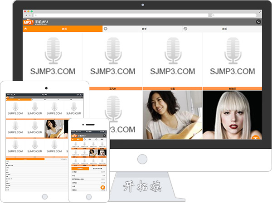Focus the desktop browser address bar
272x204 pixels.
(121, 15)
